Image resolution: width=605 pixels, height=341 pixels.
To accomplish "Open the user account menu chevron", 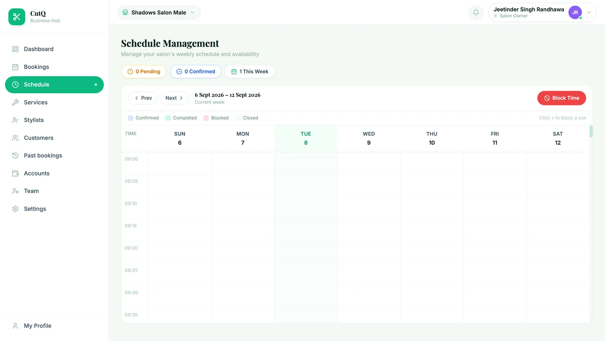I will coord(589,13).
